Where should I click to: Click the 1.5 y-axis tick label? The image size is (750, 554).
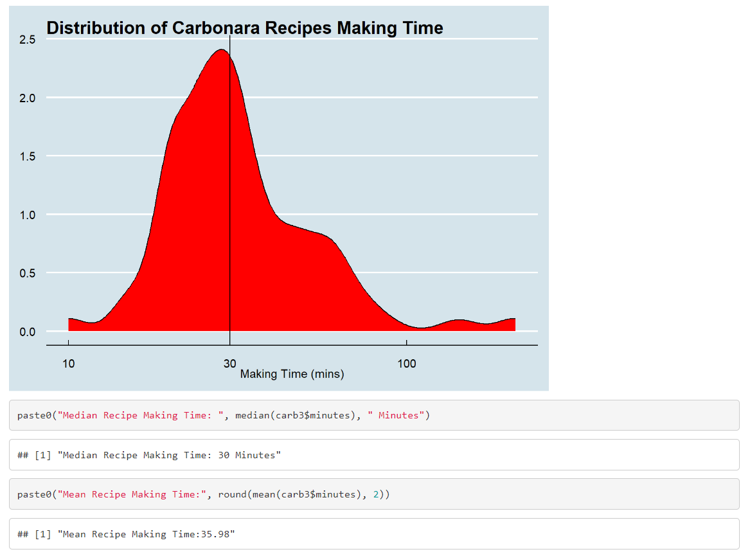click(27, 156)
